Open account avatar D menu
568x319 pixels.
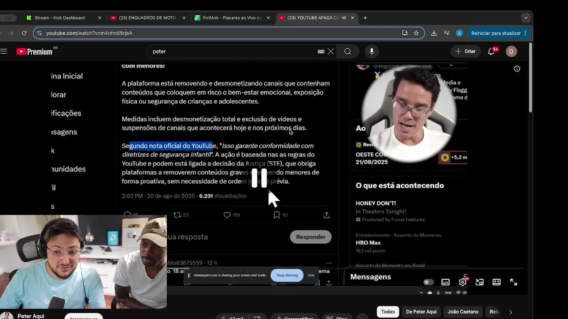[511, 51]
